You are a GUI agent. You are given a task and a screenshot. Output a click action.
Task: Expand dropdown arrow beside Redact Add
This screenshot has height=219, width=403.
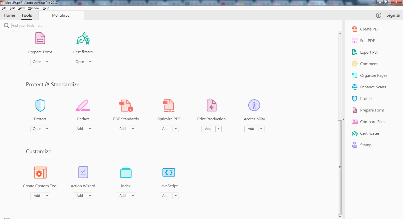[x=90, y=129]
